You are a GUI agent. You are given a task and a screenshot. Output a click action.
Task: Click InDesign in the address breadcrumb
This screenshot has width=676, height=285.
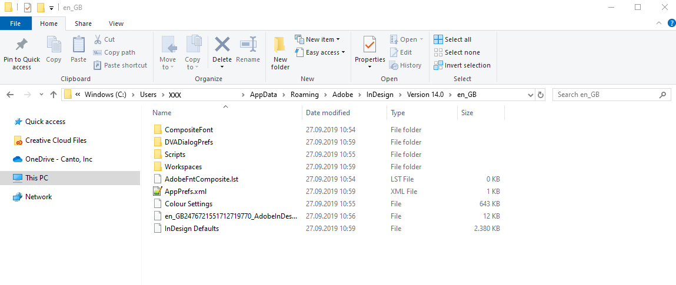click(381, 95)
